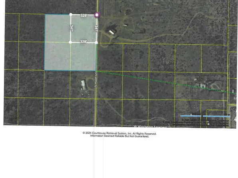Click the Information Deemed Reliable But Not Guaranteed line below the map

120,136
